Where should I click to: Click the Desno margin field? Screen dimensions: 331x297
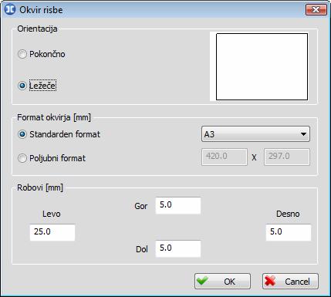(289, 232)
